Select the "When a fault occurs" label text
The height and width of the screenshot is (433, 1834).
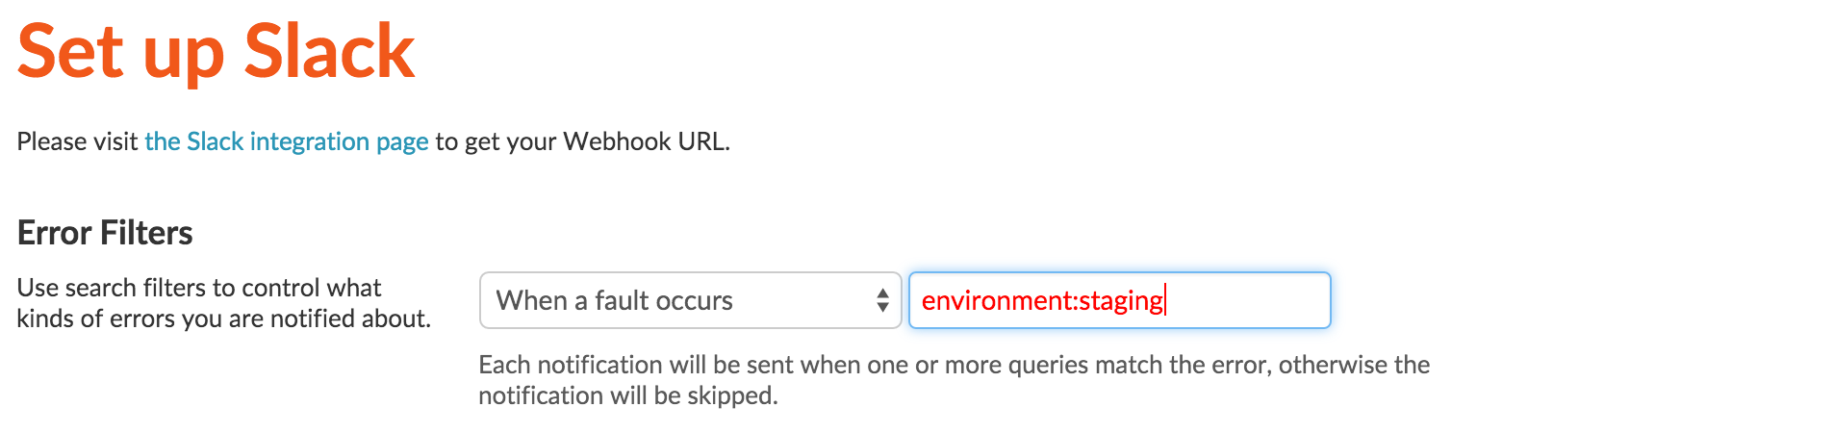click(614, 300)
